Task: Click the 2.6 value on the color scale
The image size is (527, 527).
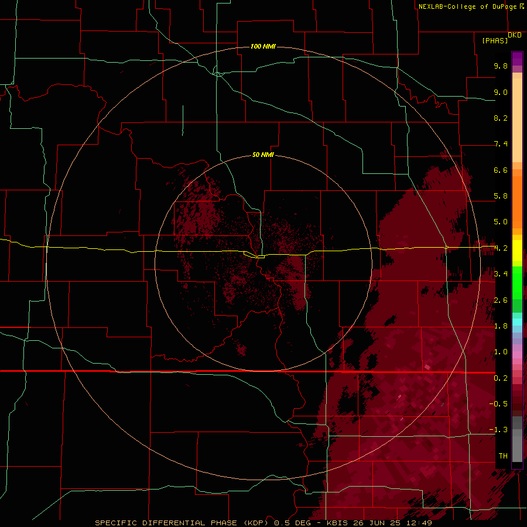Action: (501, 300)
